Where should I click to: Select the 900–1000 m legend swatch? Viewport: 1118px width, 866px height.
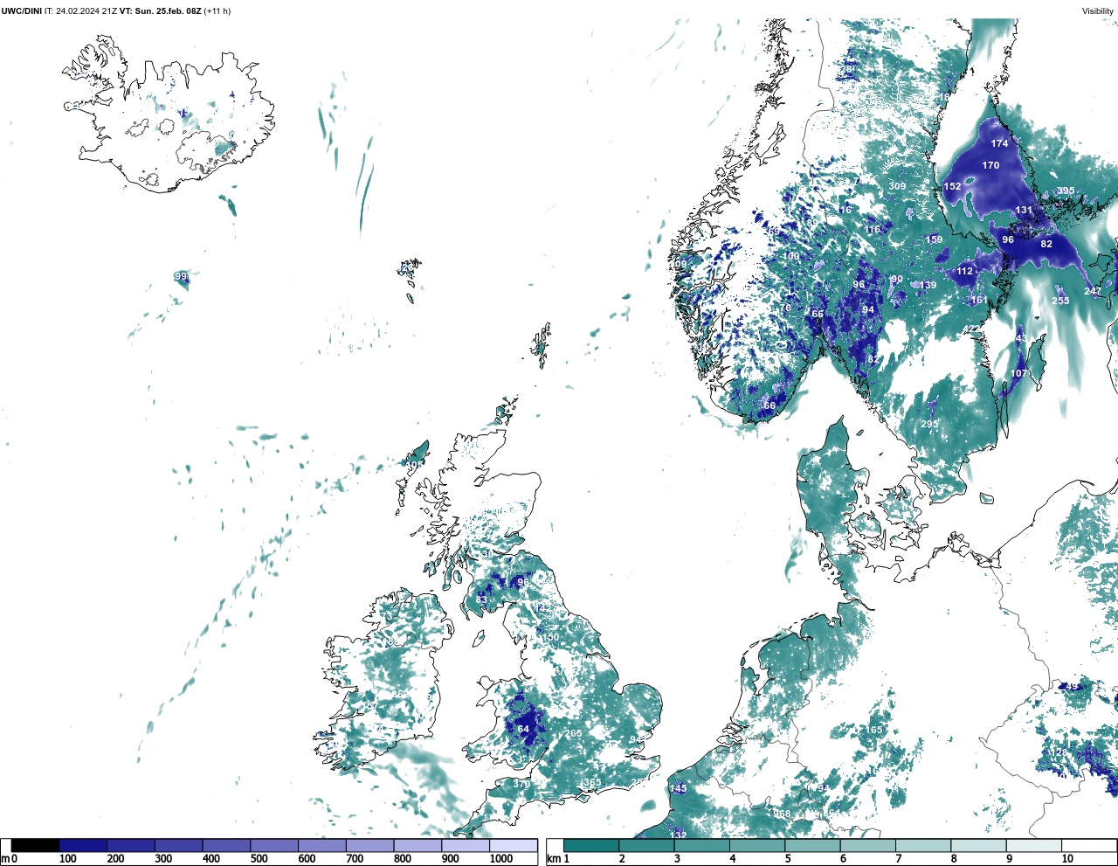coord(465,846)
